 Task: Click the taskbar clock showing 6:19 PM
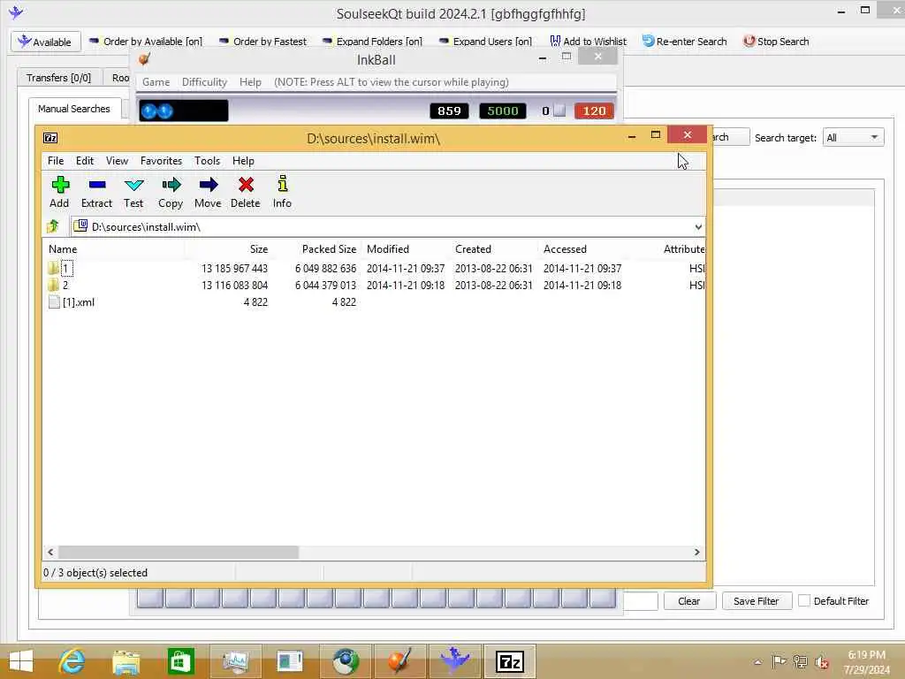pyautogui.click(x=867, y=661)
